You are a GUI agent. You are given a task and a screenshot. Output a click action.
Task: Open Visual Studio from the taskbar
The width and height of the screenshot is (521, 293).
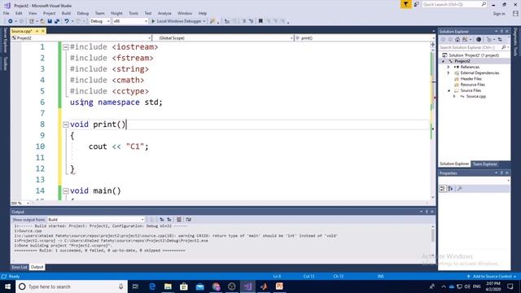tap(247, 286)
